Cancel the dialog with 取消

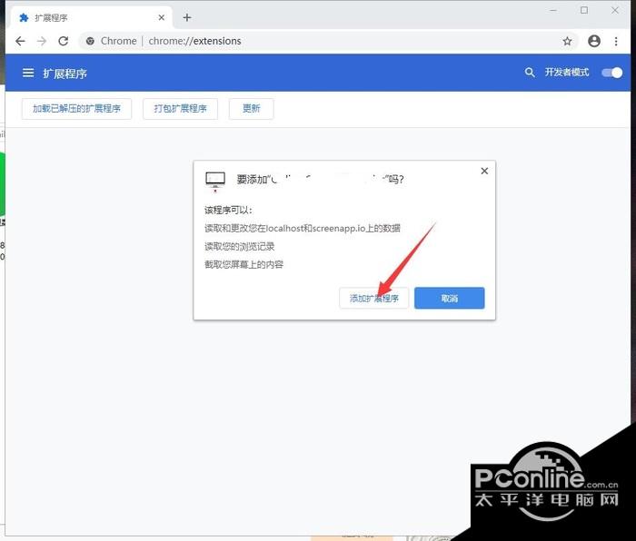pyautogui.click(x=450, y=299)
